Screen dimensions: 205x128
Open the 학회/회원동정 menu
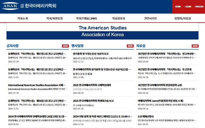pos(54,19)
